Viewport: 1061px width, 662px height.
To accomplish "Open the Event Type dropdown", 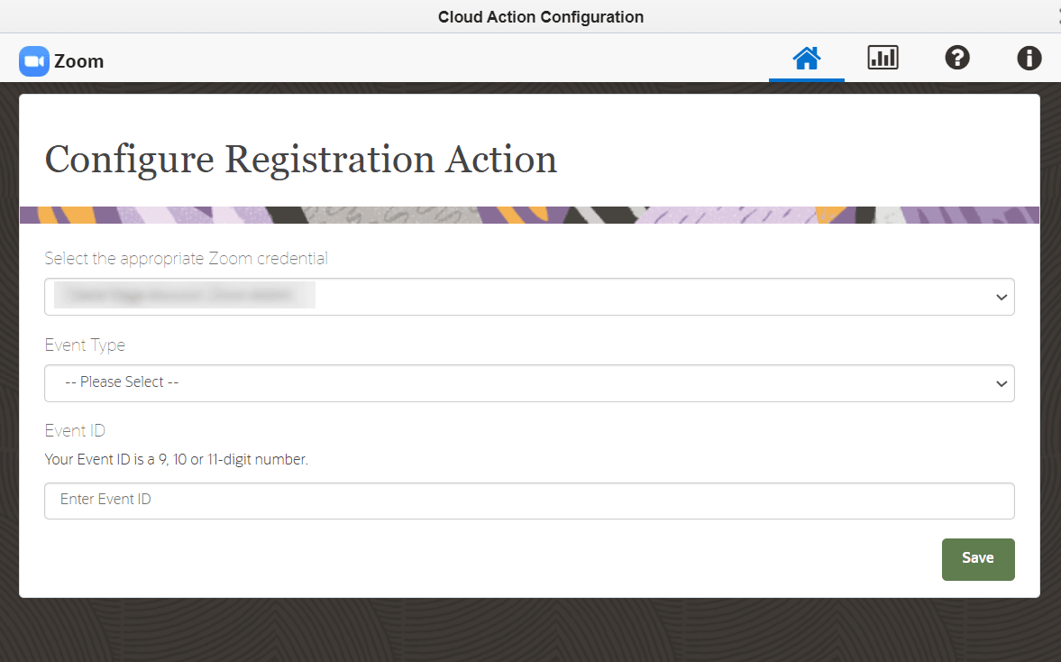I will pos(529,383).
